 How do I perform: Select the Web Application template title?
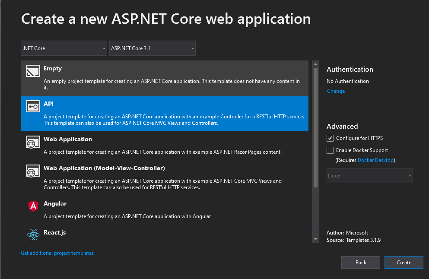[68, 139]
